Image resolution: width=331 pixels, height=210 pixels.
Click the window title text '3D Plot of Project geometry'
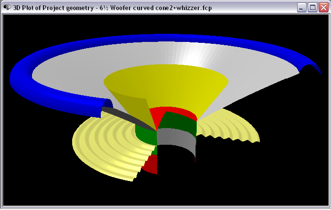(x=53, y=8)
